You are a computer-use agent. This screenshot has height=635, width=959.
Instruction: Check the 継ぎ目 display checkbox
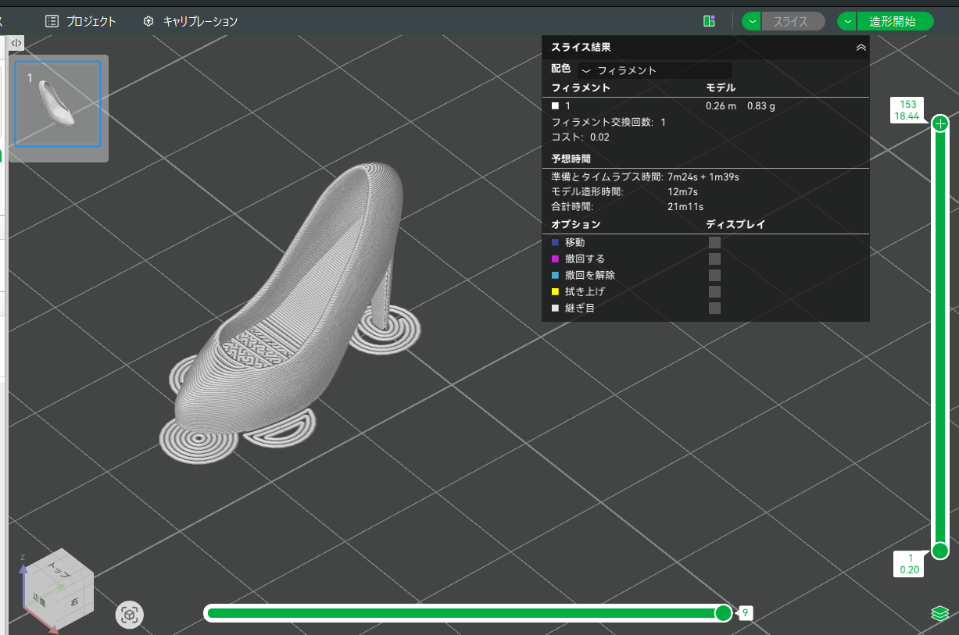714,308
